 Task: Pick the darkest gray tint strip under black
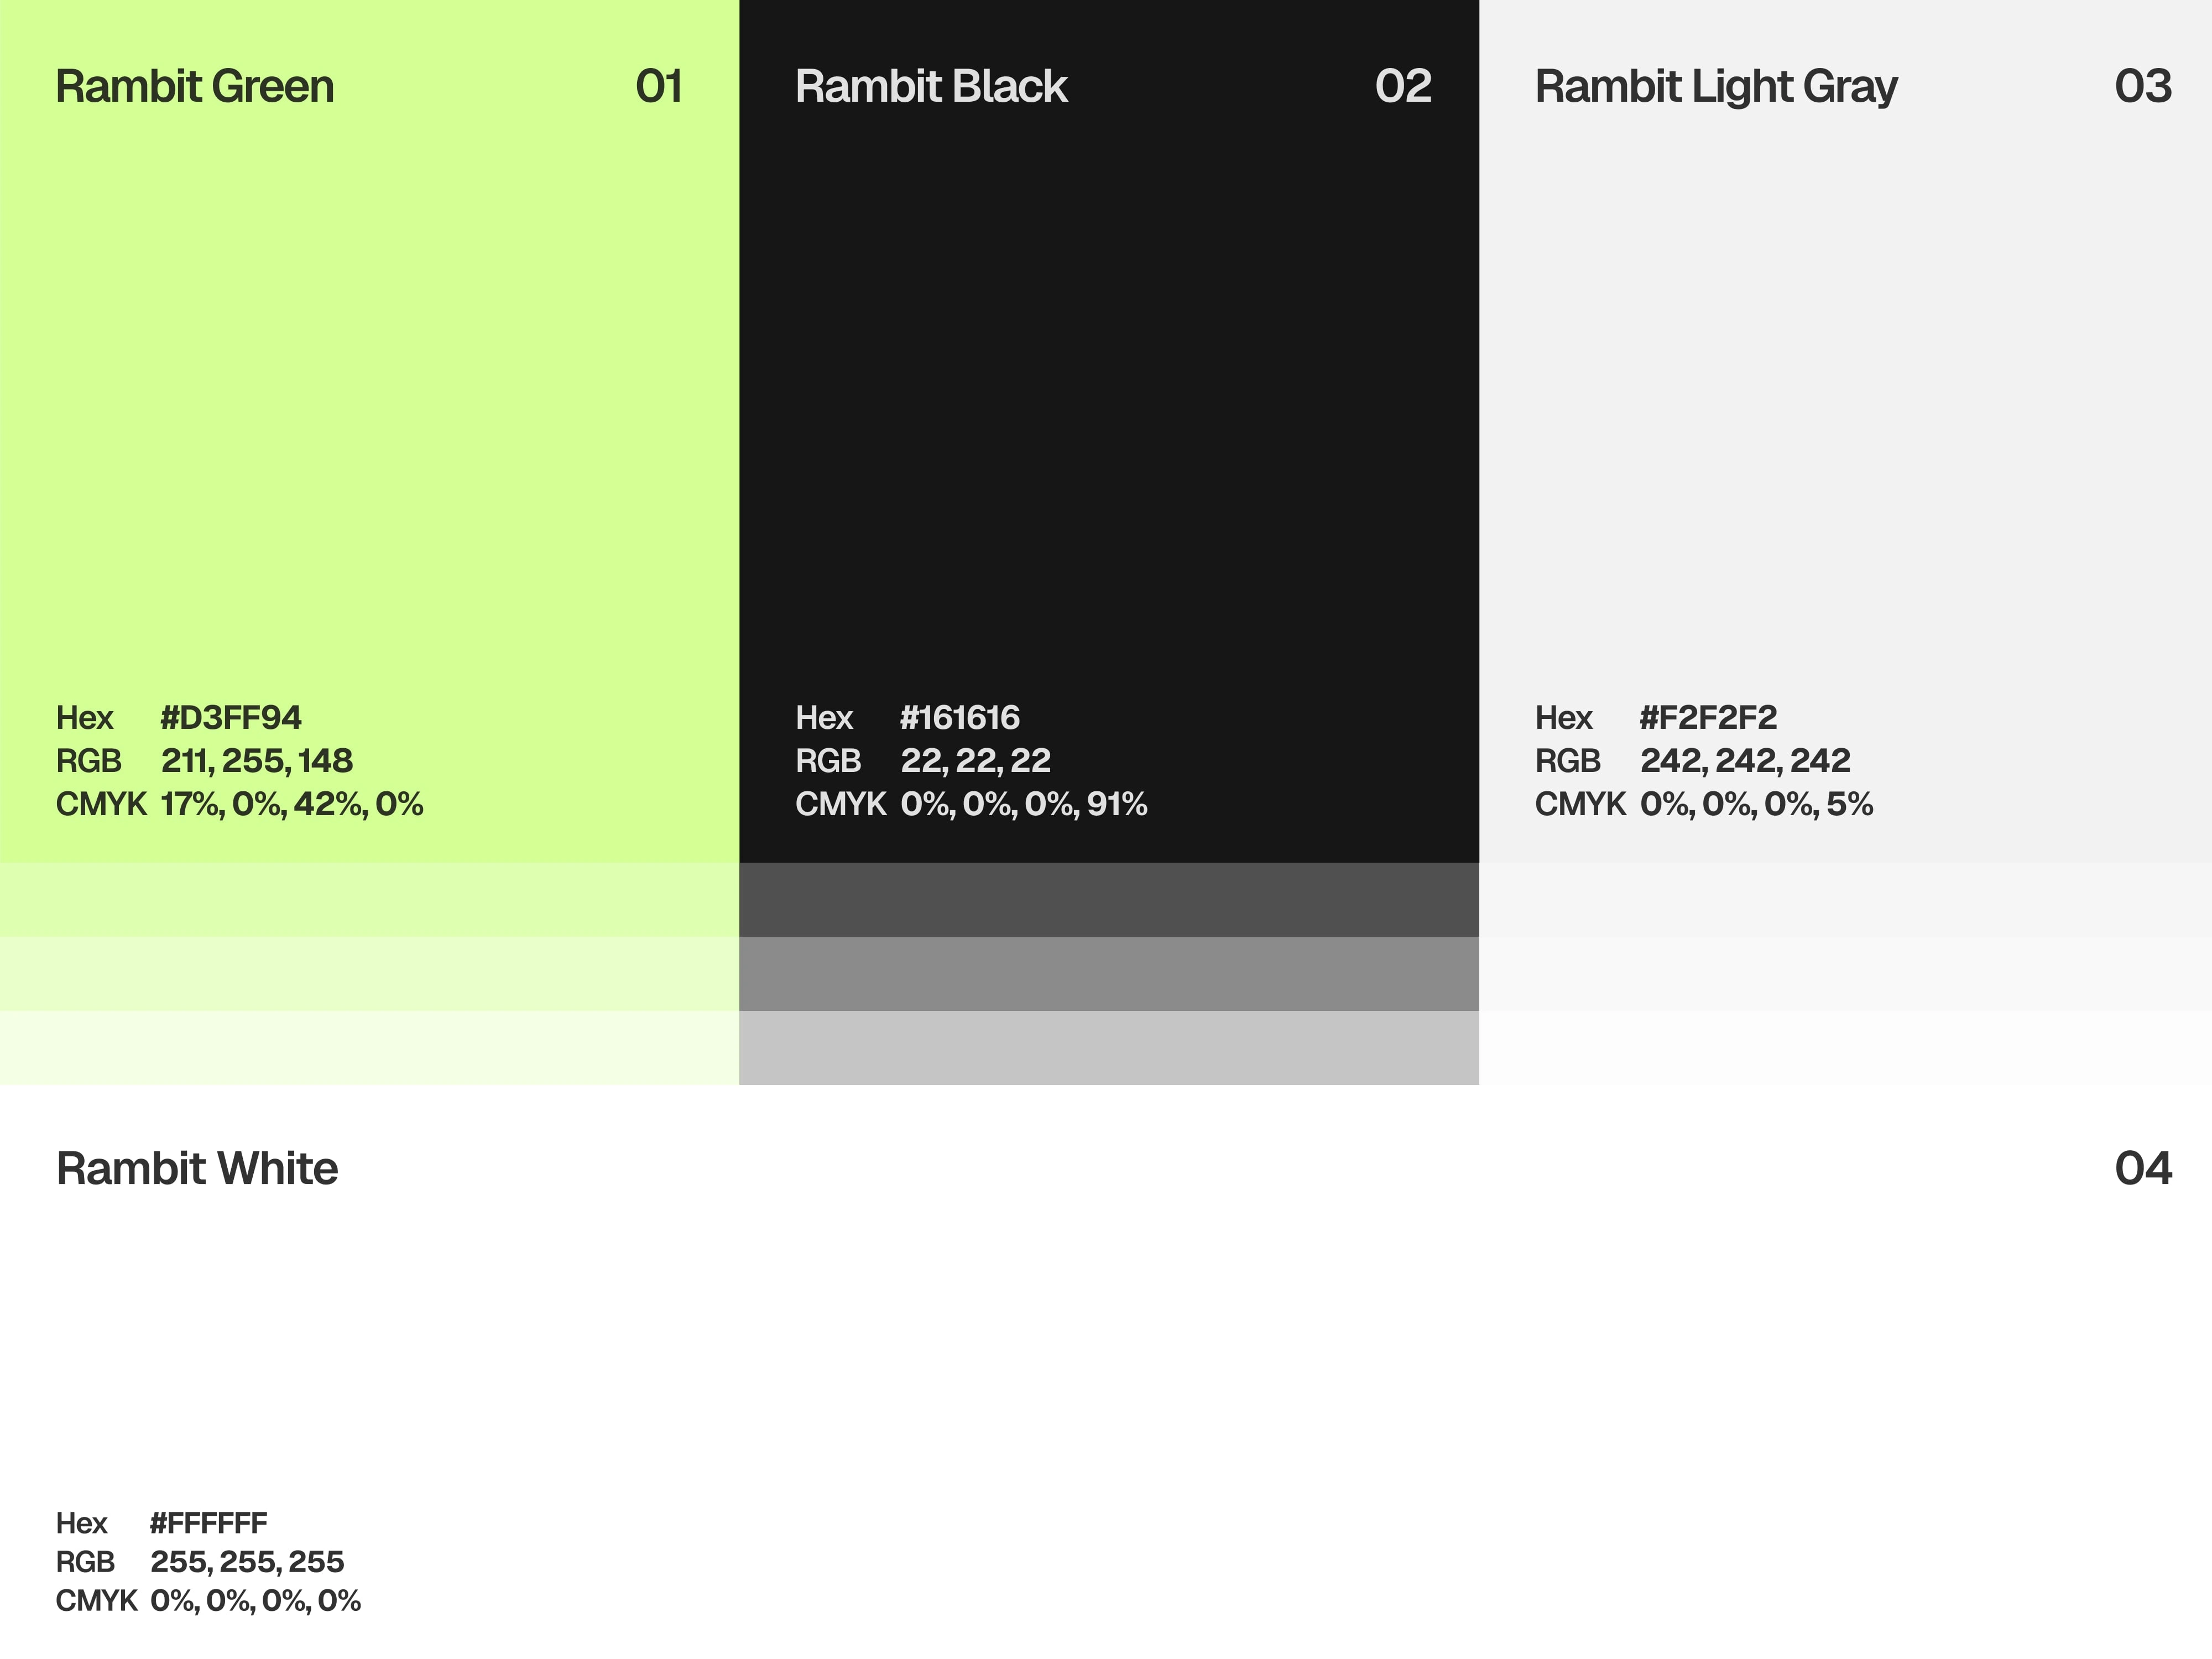coord(1109,900)
